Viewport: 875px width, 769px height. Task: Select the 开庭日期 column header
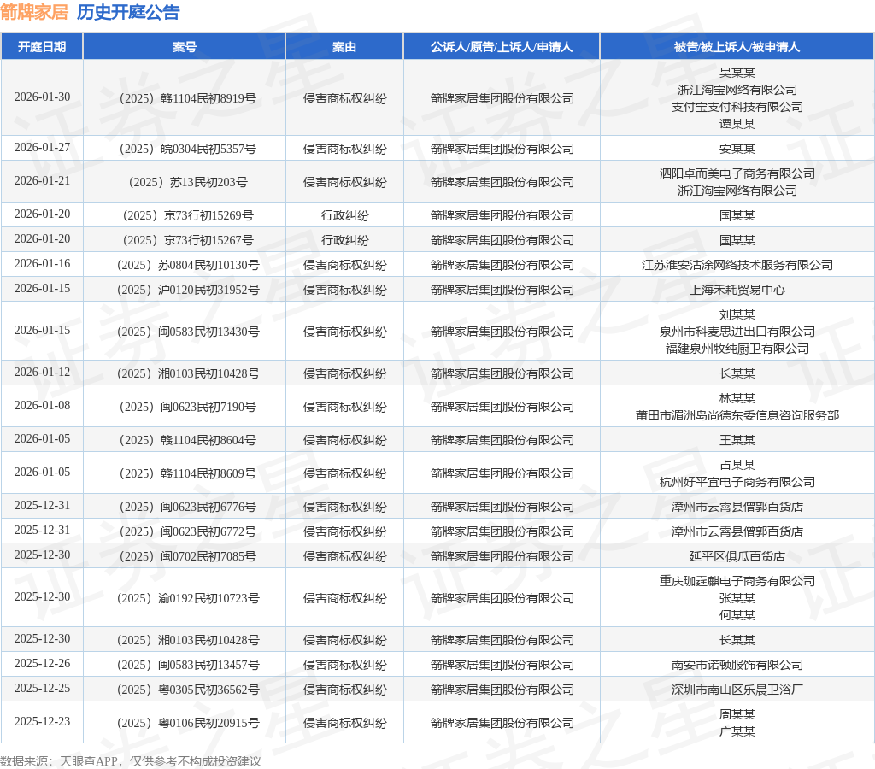(42, 47)
